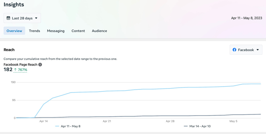Click the 182 reach total value
The height and width of the screenshot is (134, 266).
[x=8, y=70]
